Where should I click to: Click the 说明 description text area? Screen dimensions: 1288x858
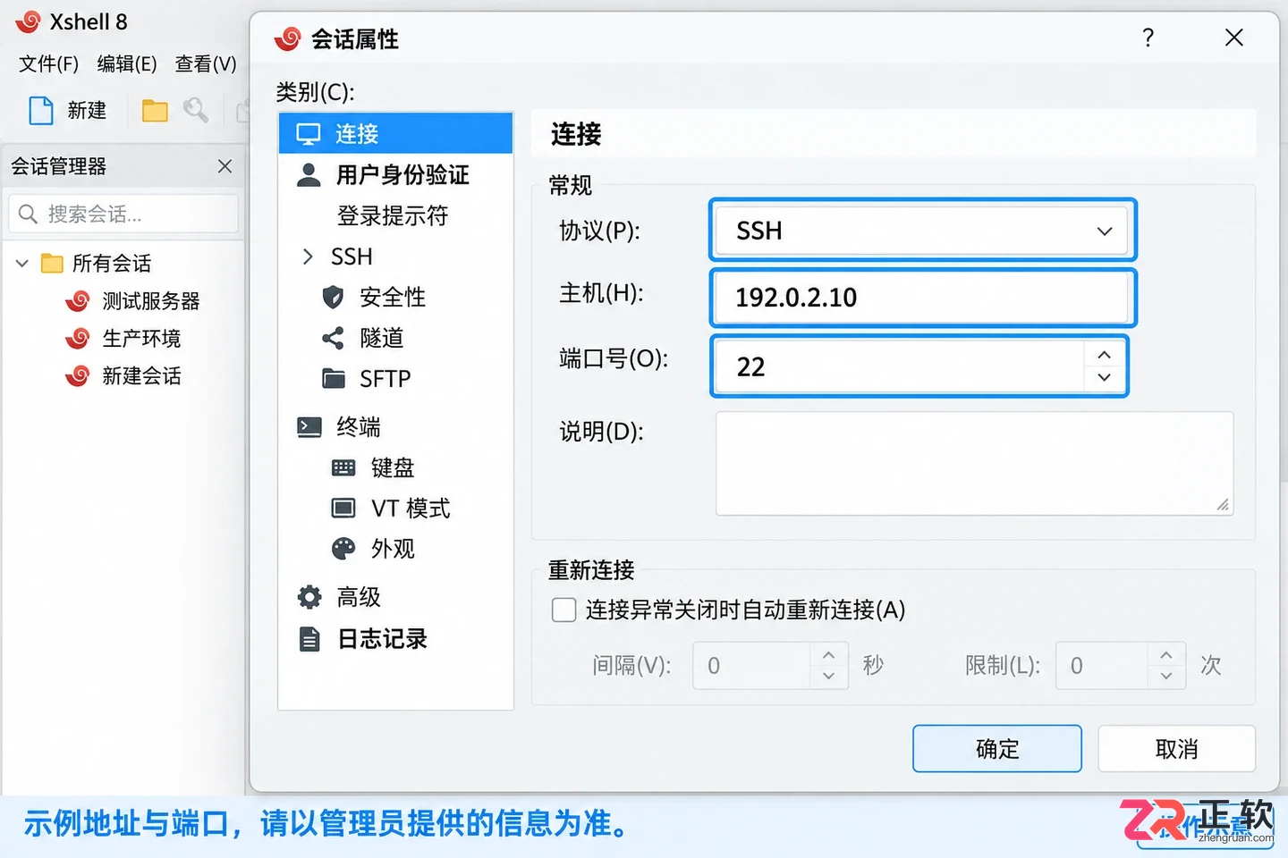coord(974,463)
